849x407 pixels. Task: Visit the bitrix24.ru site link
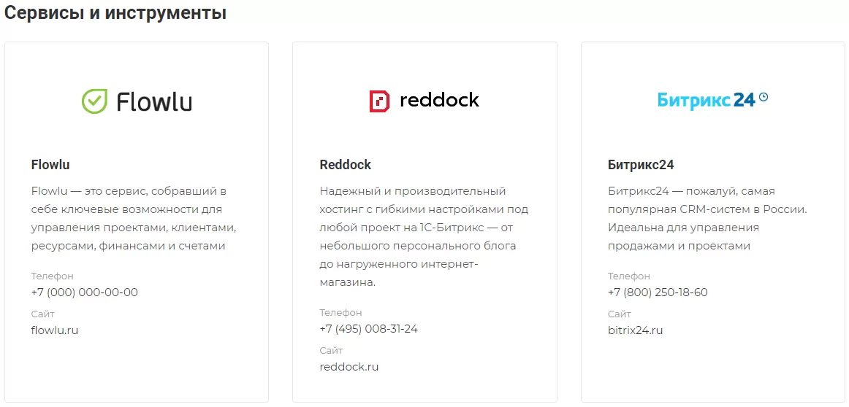point(635,330)
